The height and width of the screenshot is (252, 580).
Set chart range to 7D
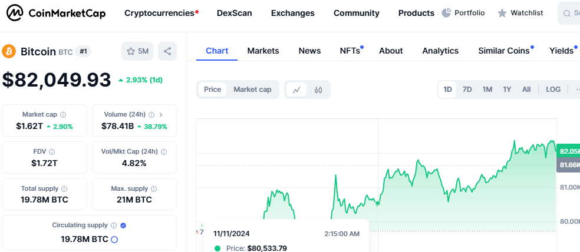point(467,89)
